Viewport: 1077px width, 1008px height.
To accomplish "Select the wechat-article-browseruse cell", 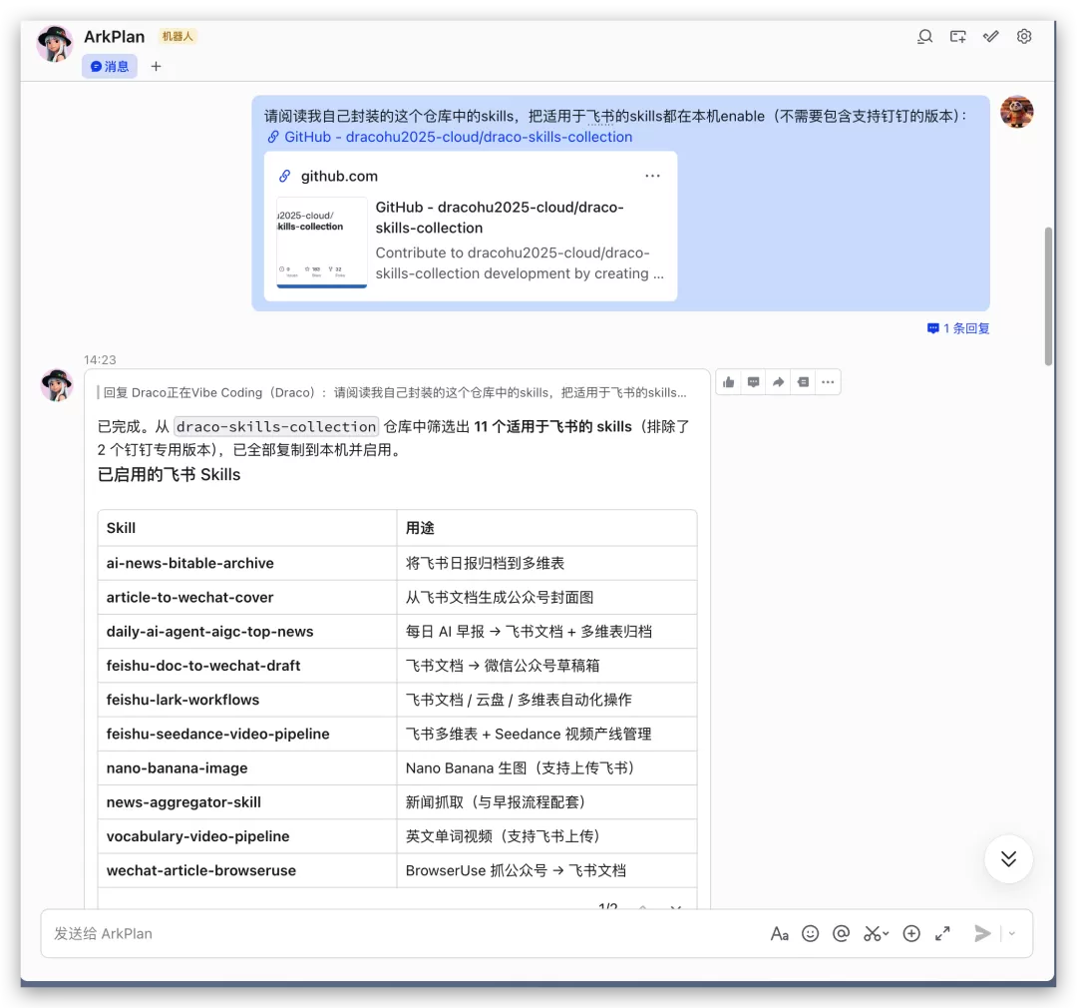I will click(247, 870).
